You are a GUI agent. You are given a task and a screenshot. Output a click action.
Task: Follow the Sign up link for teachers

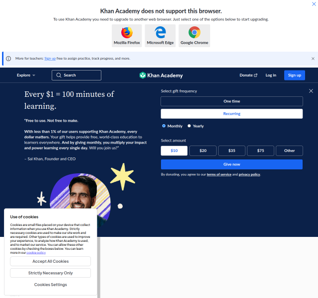click(x=50, y=59)
